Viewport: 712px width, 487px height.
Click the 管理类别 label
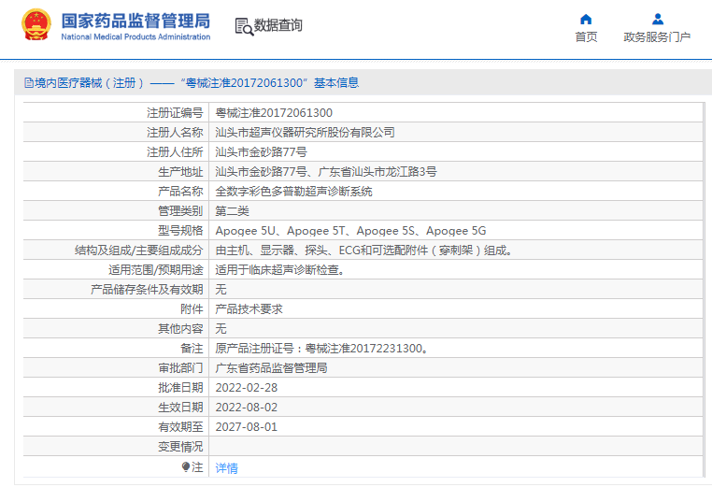click(x=180, y=211)
